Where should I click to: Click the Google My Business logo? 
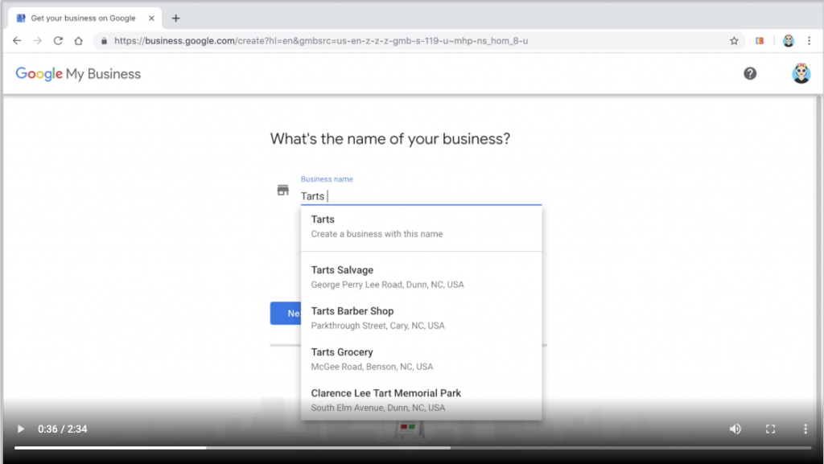pos(78,74)
